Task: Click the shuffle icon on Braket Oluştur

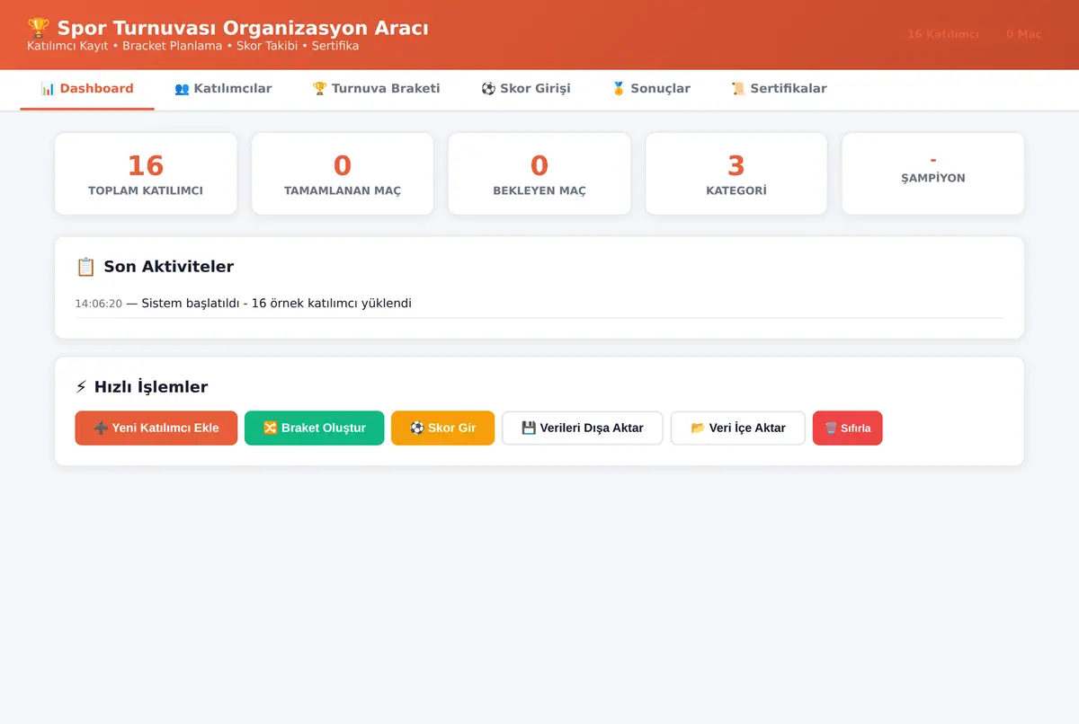Action: pos(270,428)
